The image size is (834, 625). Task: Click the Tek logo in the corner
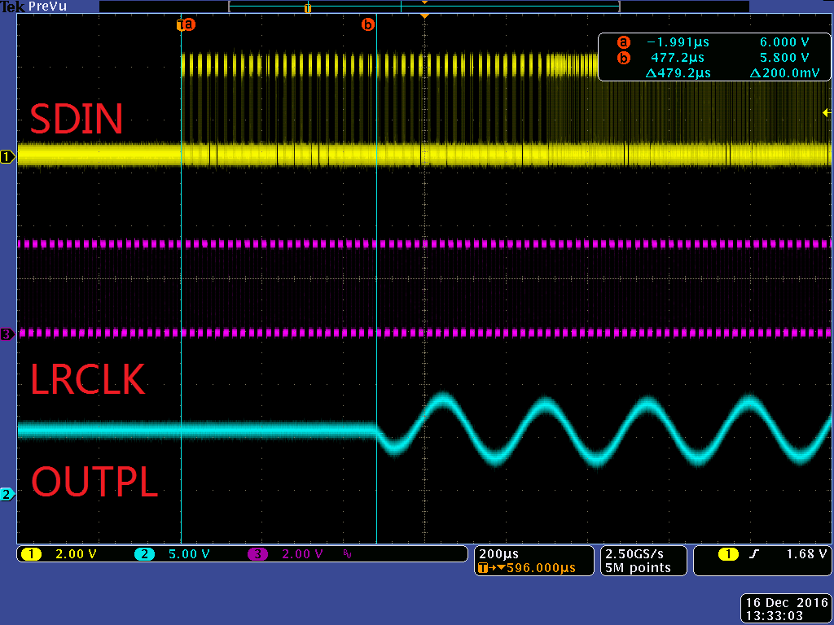[12, 6]
